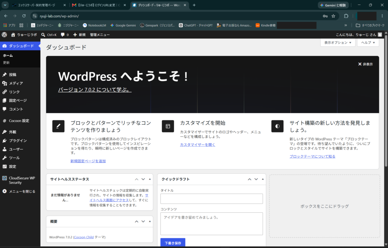Select the ダッシュボード menu item

pyautogui.click(x=20, y=46)
